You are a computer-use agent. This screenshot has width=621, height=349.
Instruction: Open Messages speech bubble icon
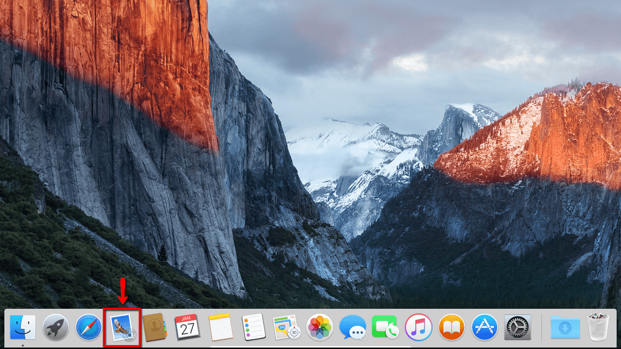(353, 327)
